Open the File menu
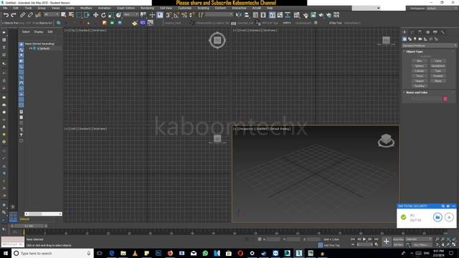The width and height of the screenshot is (459, 258). point(5,8)
